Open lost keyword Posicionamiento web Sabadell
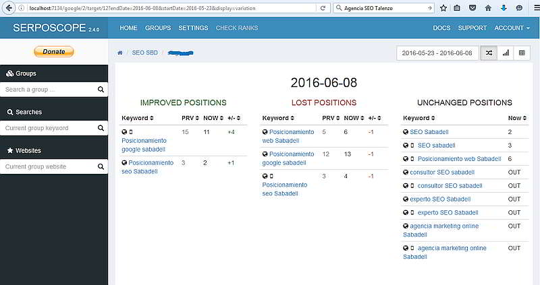 point(288,136)
